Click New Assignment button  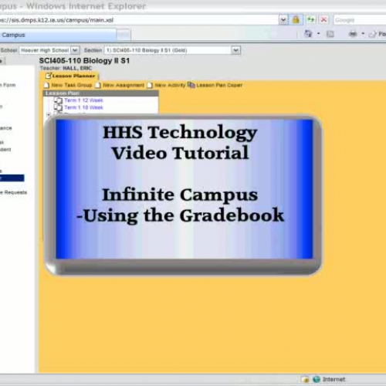click(x=120, y=85)
